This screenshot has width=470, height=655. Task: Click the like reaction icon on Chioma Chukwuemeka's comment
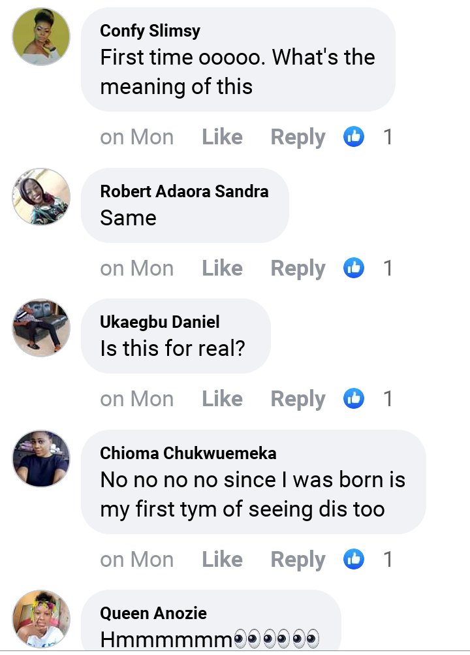[354, 559]
